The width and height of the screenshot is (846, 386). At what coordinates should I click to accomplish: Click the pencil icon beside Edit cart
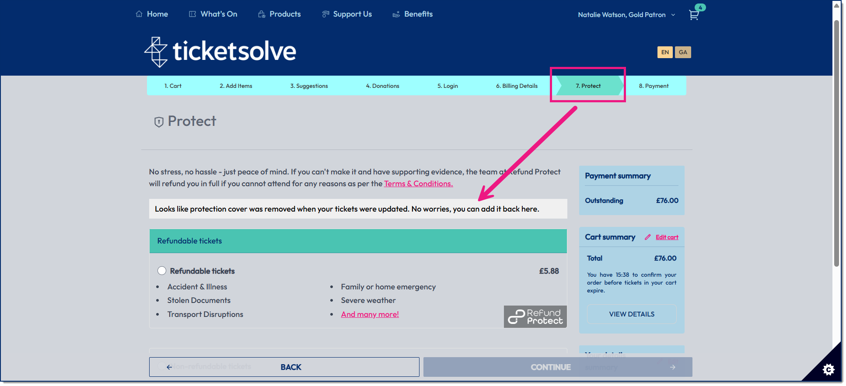648,237
